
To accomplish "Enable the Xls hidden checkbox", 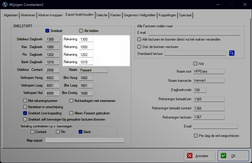I will 81,31.
